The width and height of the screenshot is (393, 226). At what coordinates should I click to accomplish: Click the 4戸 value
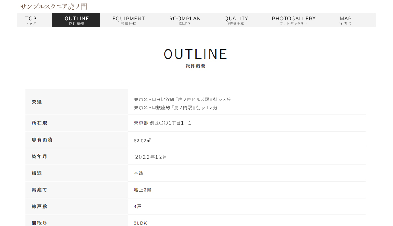138,206
